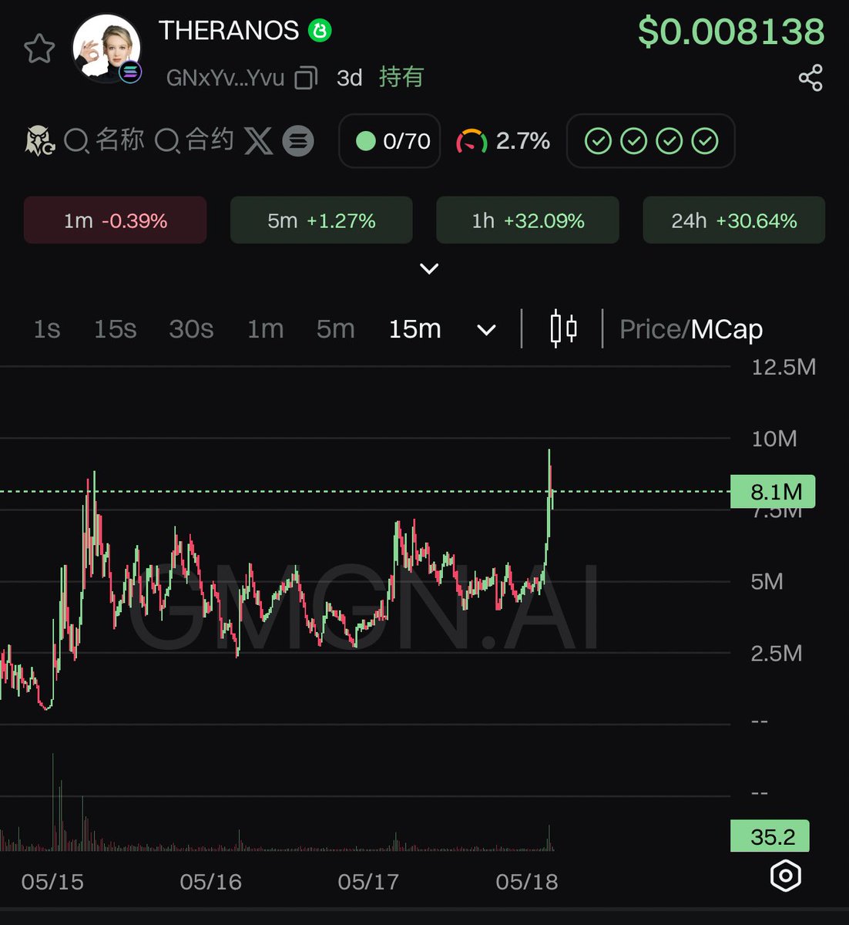Screen dimensions: 849x925
Task: Click the 05/16 date axis label
Action: click(210, 882)
